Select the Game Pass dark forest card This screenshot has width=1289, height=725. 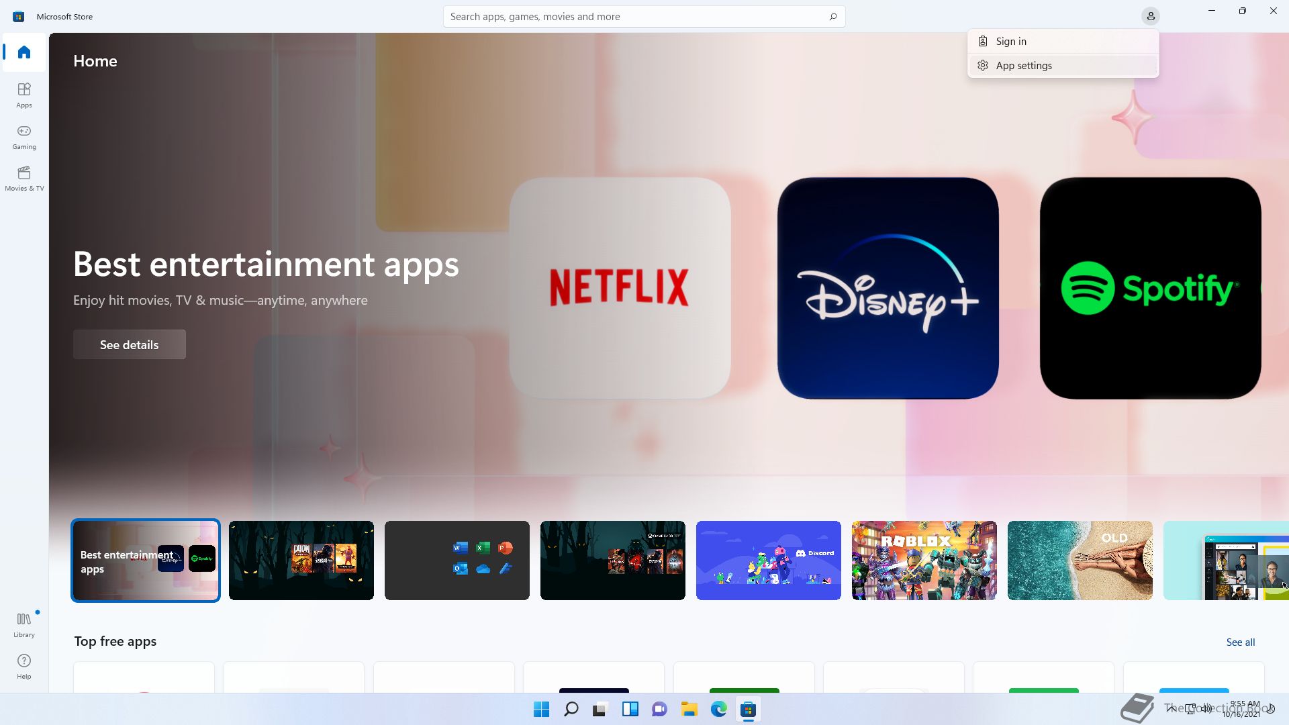click(613, 561)
